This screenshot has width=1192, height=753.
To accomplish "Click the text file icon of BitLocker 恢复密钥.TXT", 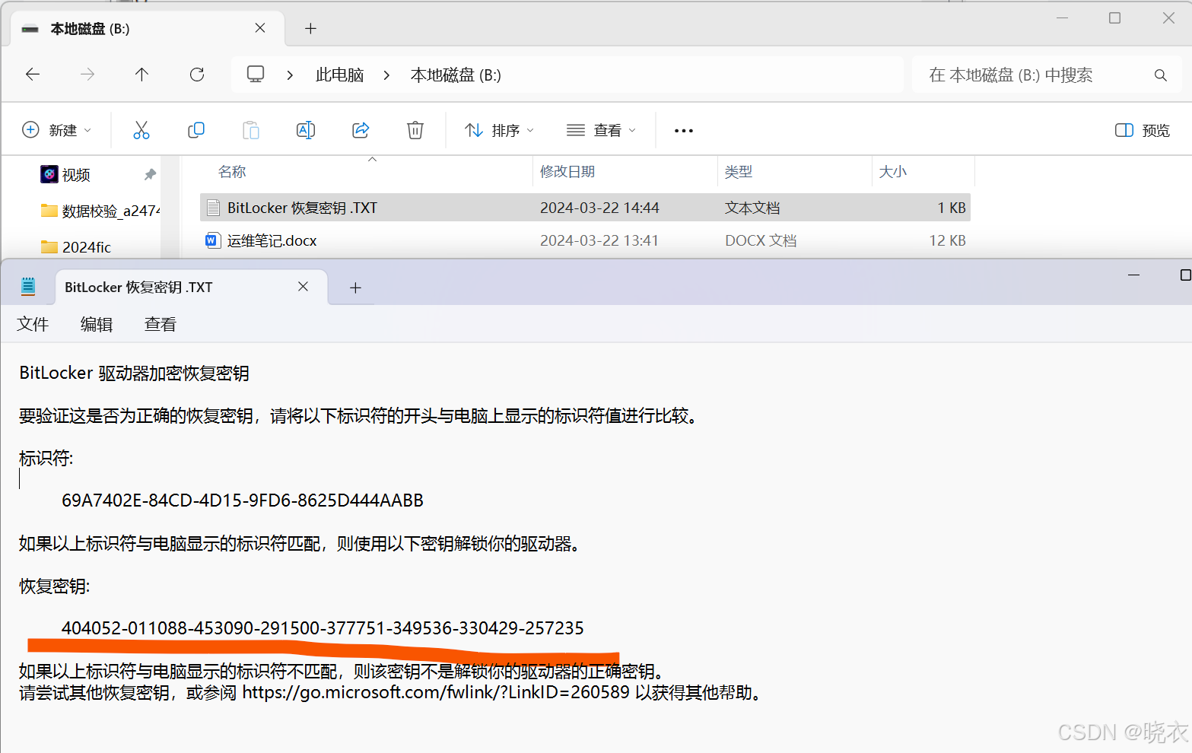I will (x=214, y=208).
